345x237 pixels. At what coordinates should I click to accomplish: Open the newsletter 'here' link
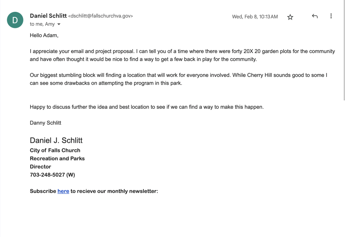(x=63, y=191)
